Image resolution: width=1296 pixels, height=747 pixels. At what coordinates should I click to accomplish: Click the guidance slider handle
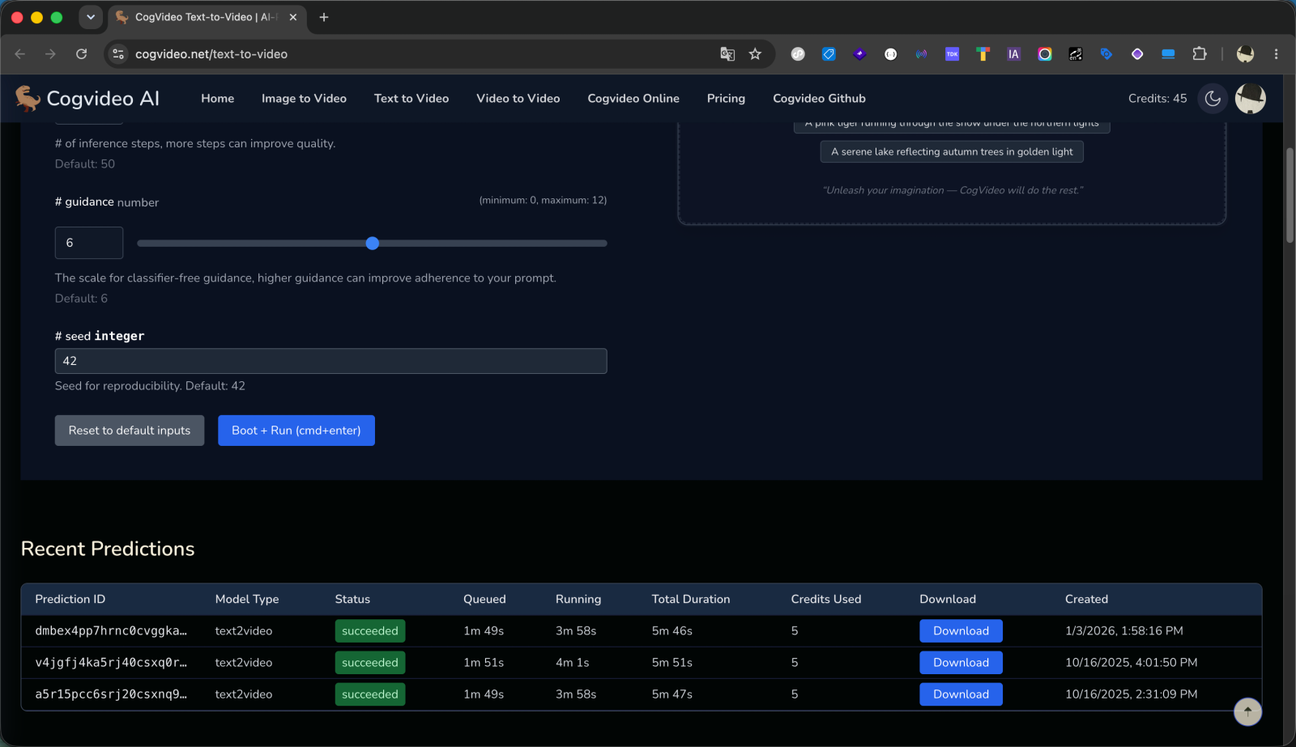coord(373,243)
